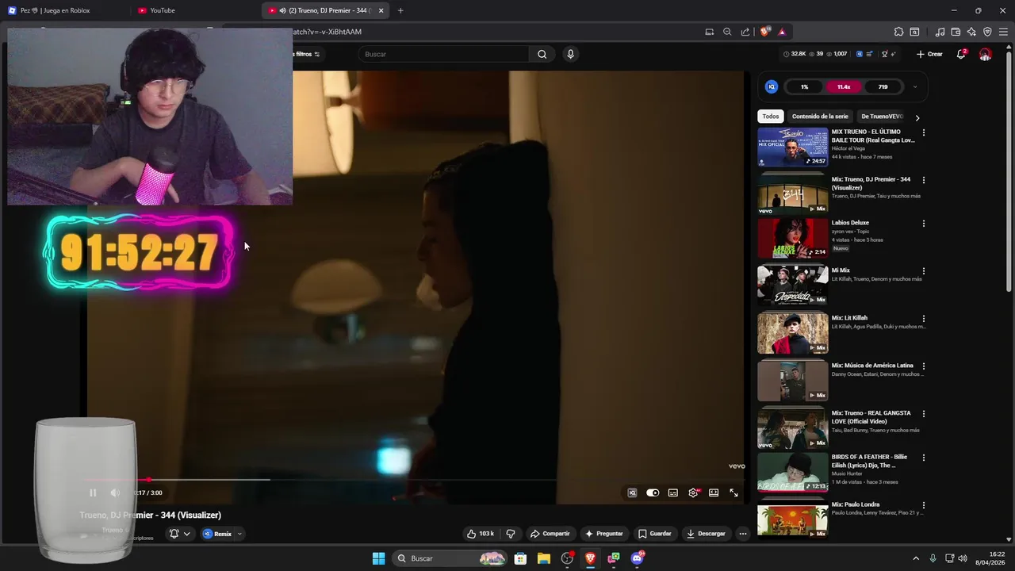Open the Brave Wallet icon
Image resolution: width=1015 pixels, height=571 pixels.
click(956, 32)
